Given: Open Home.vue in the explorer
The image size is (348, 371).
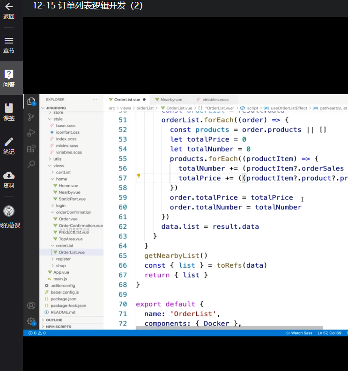Looking at the screenshot, I should coord(68,186).
